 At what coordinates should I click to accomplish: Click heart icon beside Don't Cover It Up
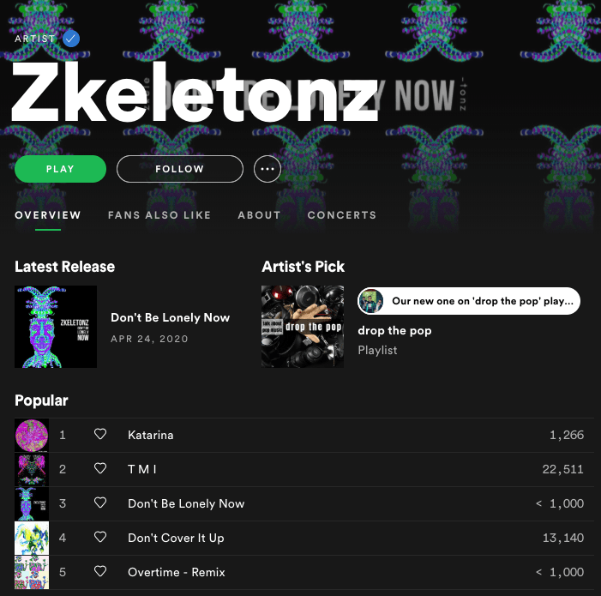[100, 537]
